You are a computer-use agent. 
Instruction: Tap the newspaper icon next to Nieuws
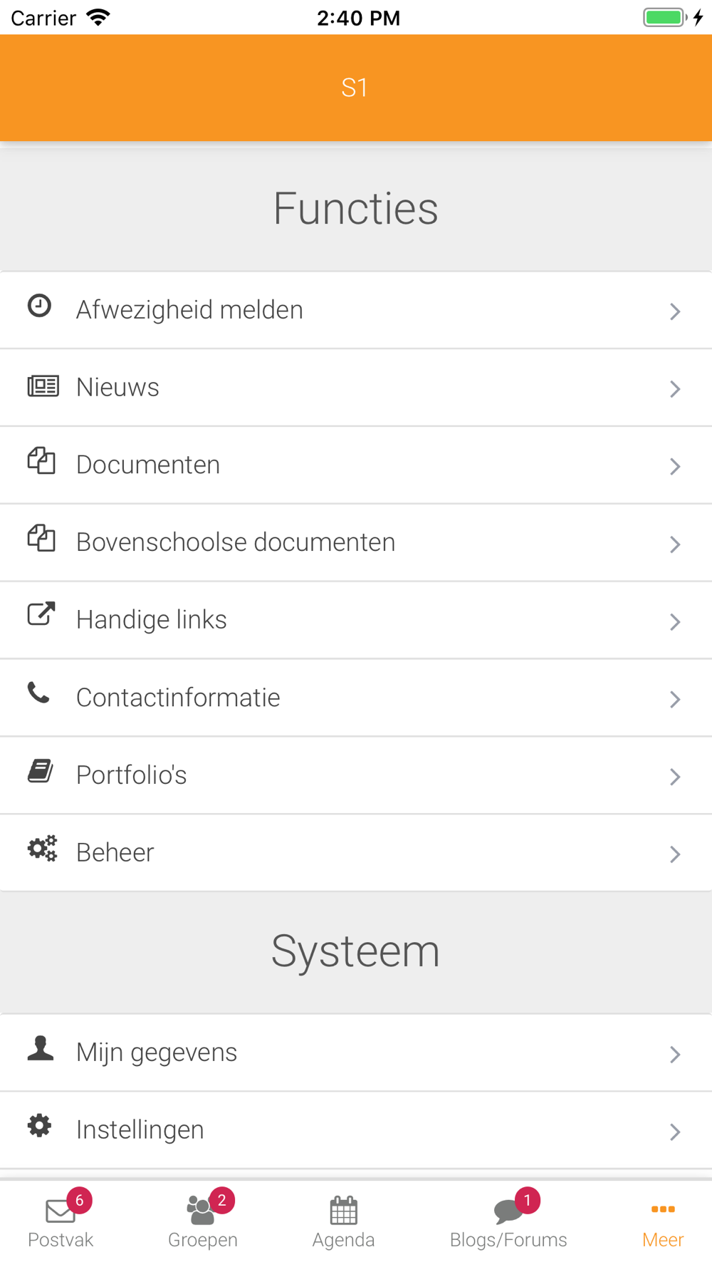pyautogui.click(x=43, y=386)
